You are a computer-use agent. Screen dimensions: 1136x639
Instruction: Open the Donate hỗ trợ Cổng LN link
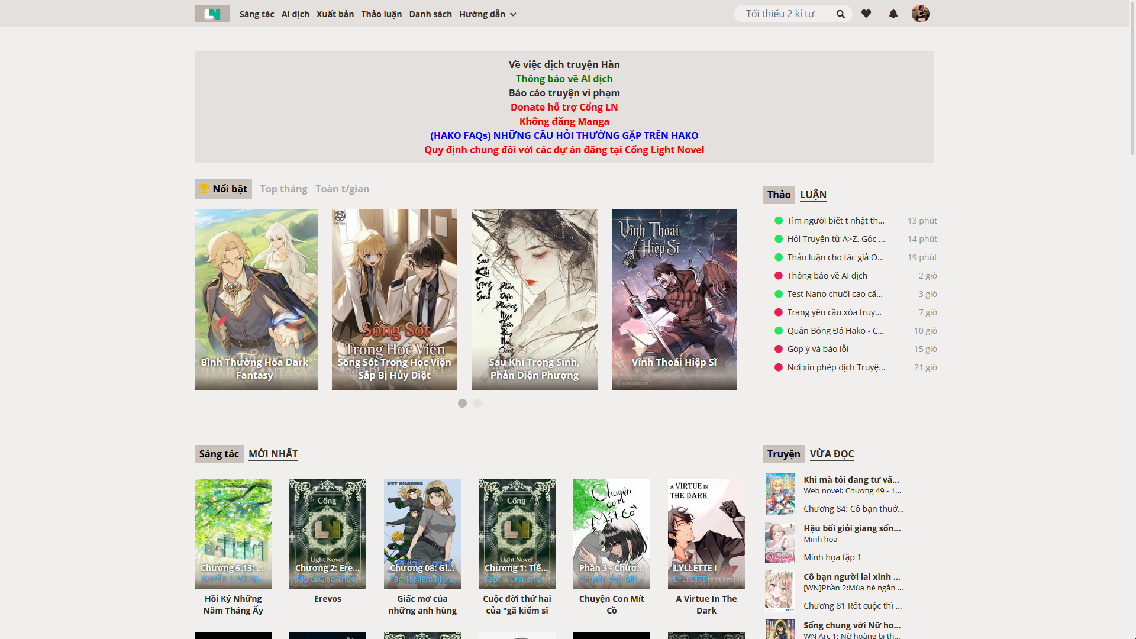tap(564, 107)
